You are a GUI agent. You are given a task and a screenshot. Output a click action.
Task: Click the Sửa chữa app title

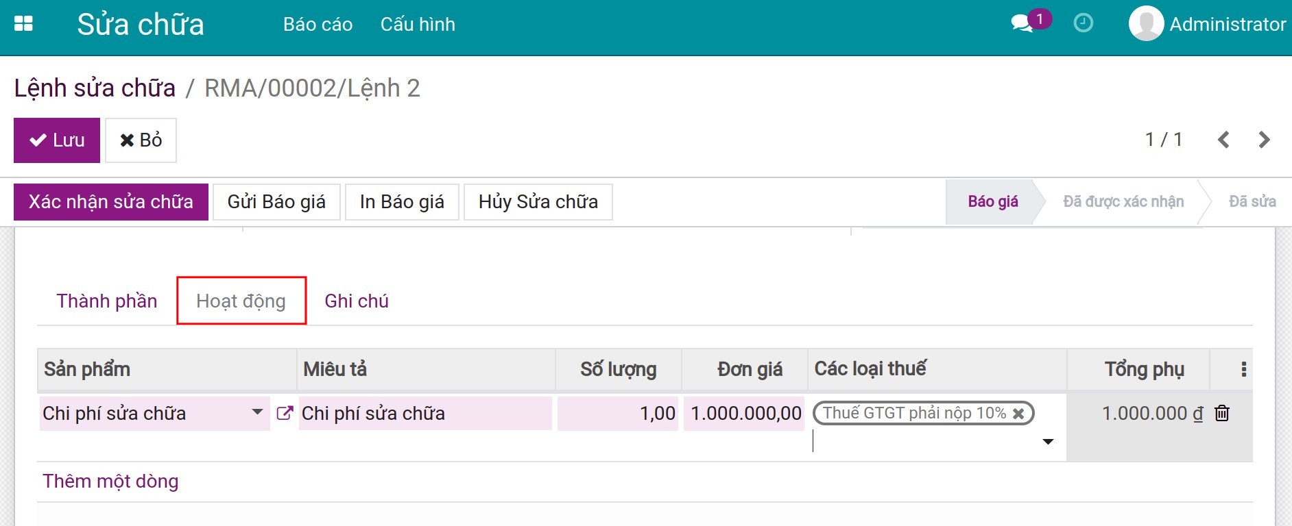pos(141,25)
